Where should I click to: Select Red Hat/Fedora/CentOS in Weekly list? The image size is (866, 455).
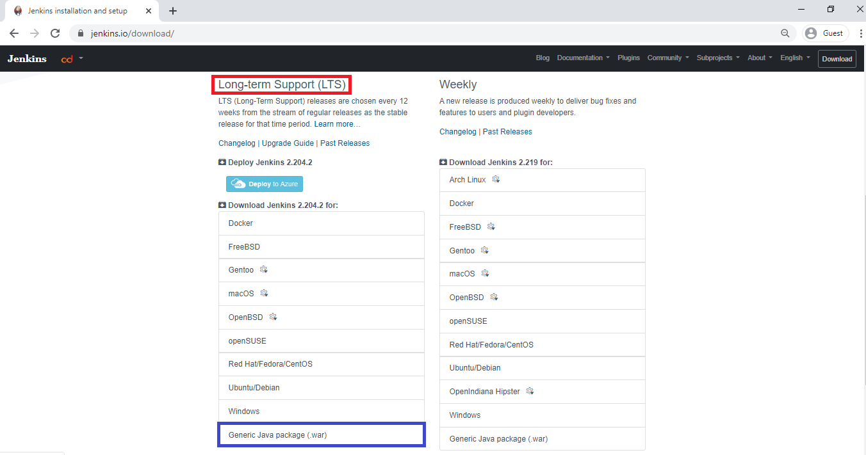pyautogui.click(x=543, y=345)
